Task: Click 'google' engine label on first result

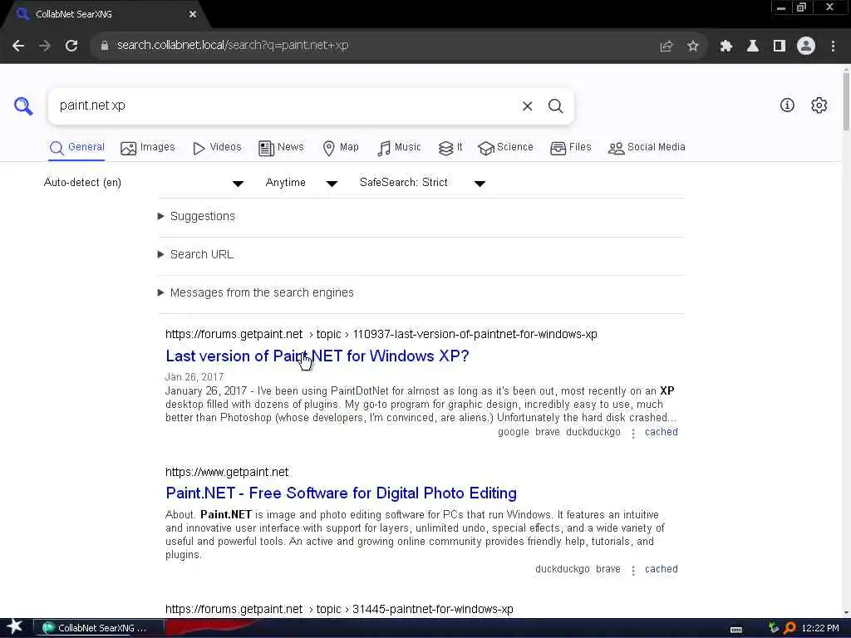Action: tap(513, 432)
